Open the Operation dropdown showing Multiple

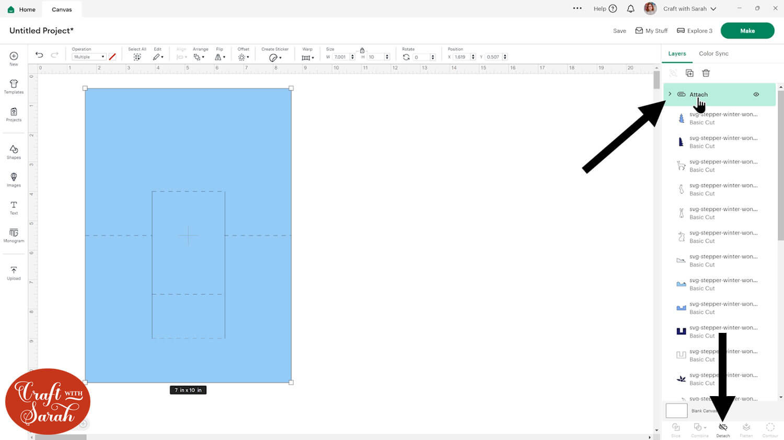coord(89,57)
